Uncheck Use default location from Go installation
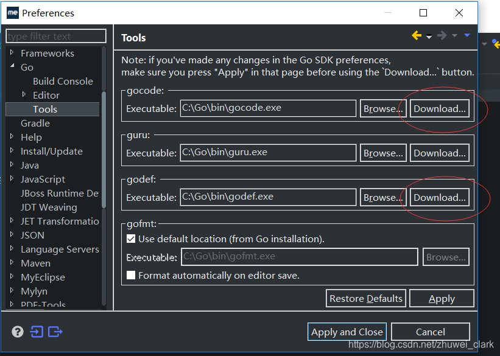This screenshot has width=500, height=356. pos(130,239)
